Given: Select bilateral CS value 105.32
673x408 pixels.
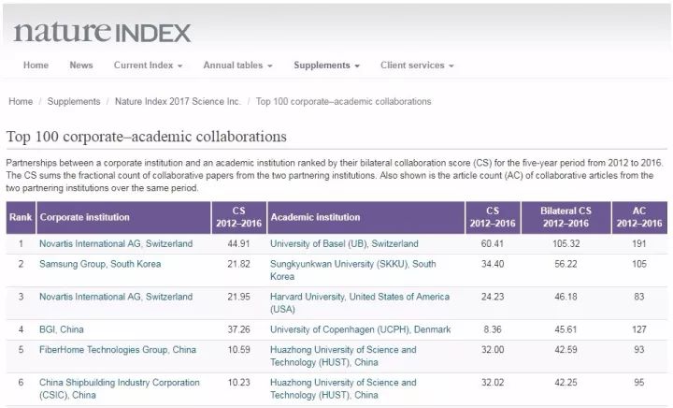Looking at the screenshot, I should pyautogui.click(x=566, y=243).
